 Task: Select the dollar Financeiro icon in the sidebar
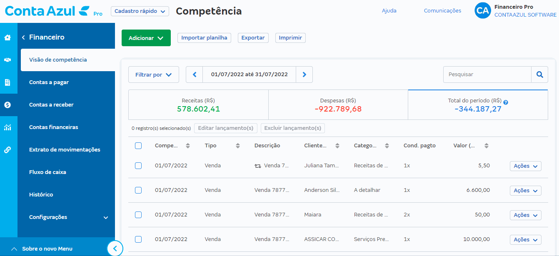(7, 105)
